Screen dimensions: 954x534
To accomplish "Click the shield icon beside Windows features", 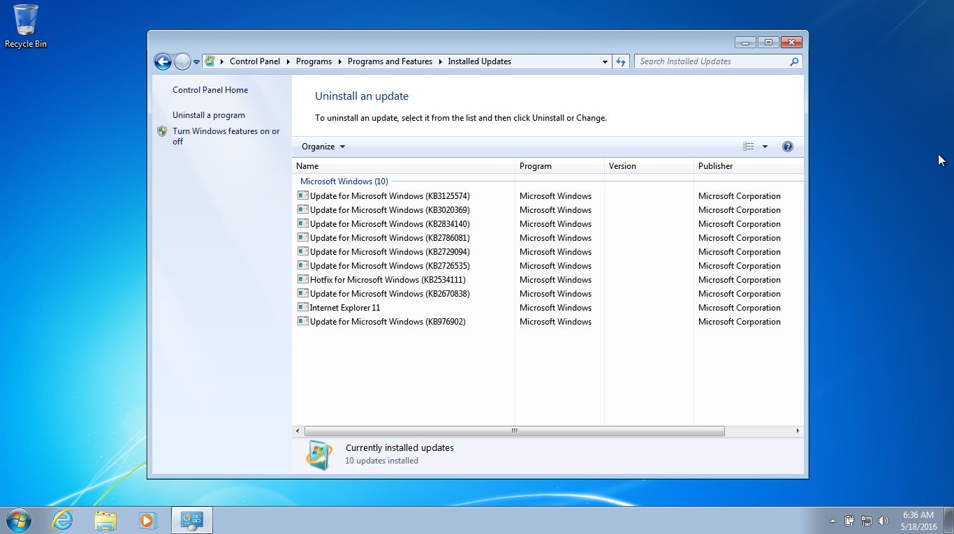I will (x=162, y=131).
